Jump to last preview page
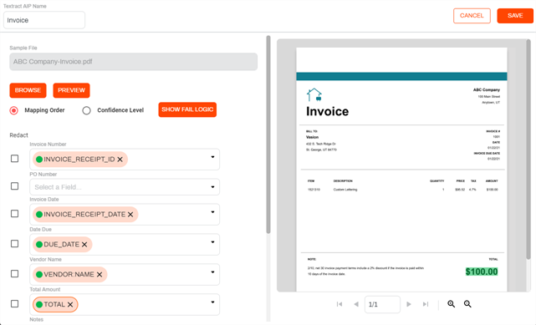Viewport: 536px width, 325px height. (426, 304)
